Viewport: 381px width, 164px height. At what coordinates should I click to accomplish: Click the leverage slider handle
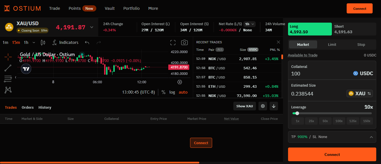pyautogui.click(x=297, y=113)
